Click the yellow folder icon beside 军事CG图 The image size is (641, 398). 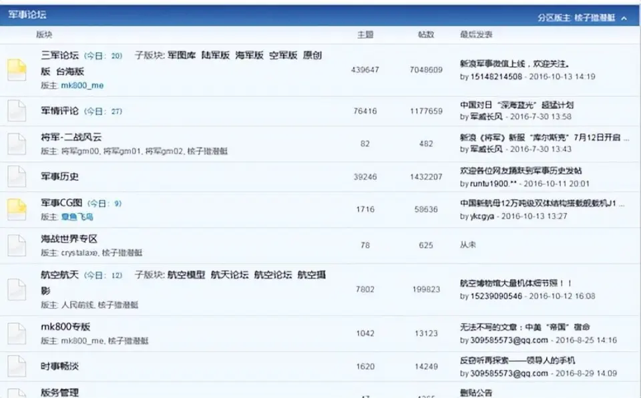[x=17, y=209]
